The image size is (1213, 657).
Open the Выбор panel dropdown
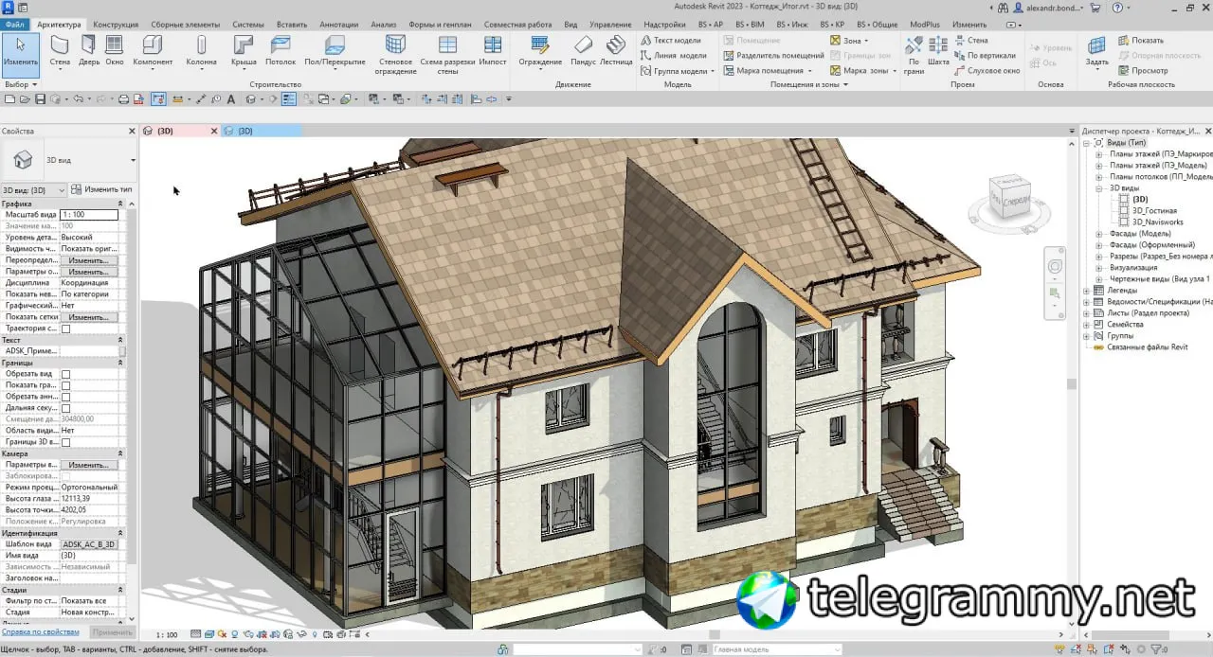click(20, 84)
